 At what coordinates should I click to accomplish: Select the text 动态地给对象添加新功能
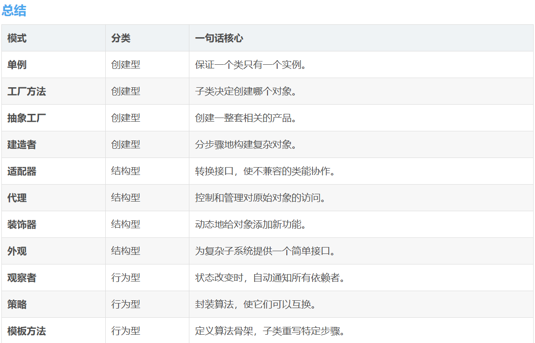(x=250, y=225)
